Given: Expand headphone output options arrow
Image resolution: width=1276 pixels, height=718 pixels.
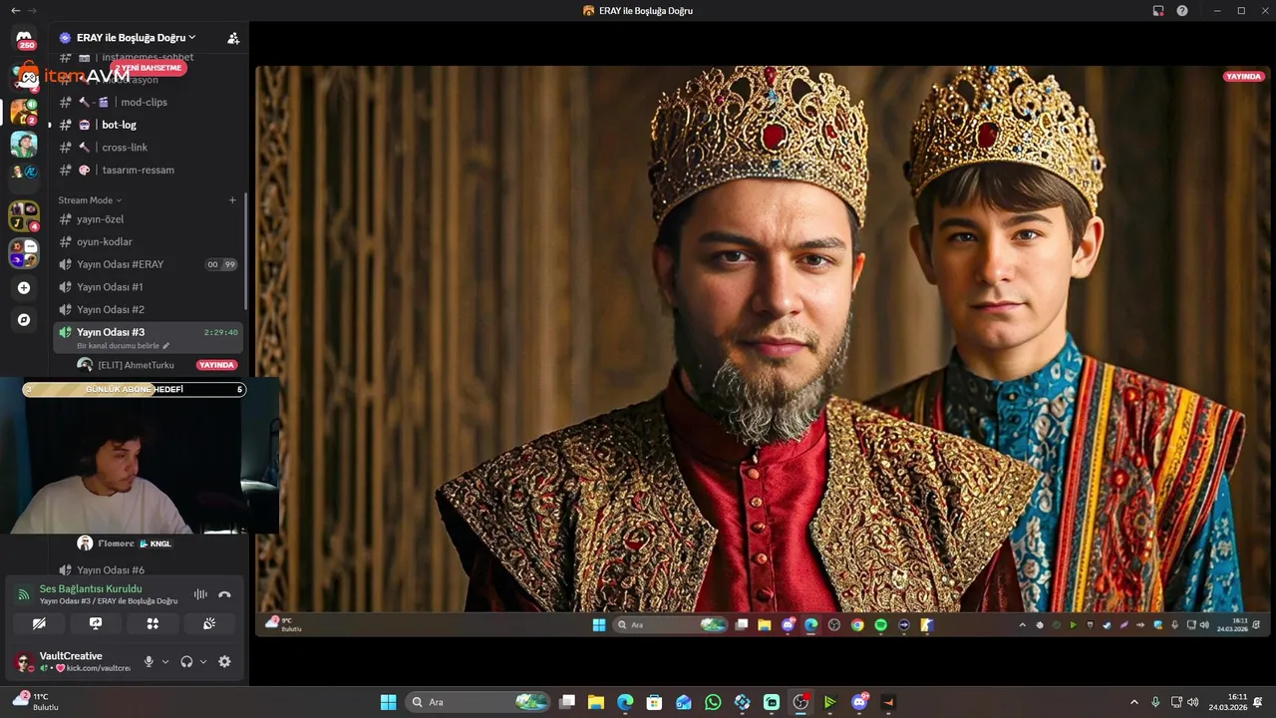Looking at the screenshot, I should [203, 661].
